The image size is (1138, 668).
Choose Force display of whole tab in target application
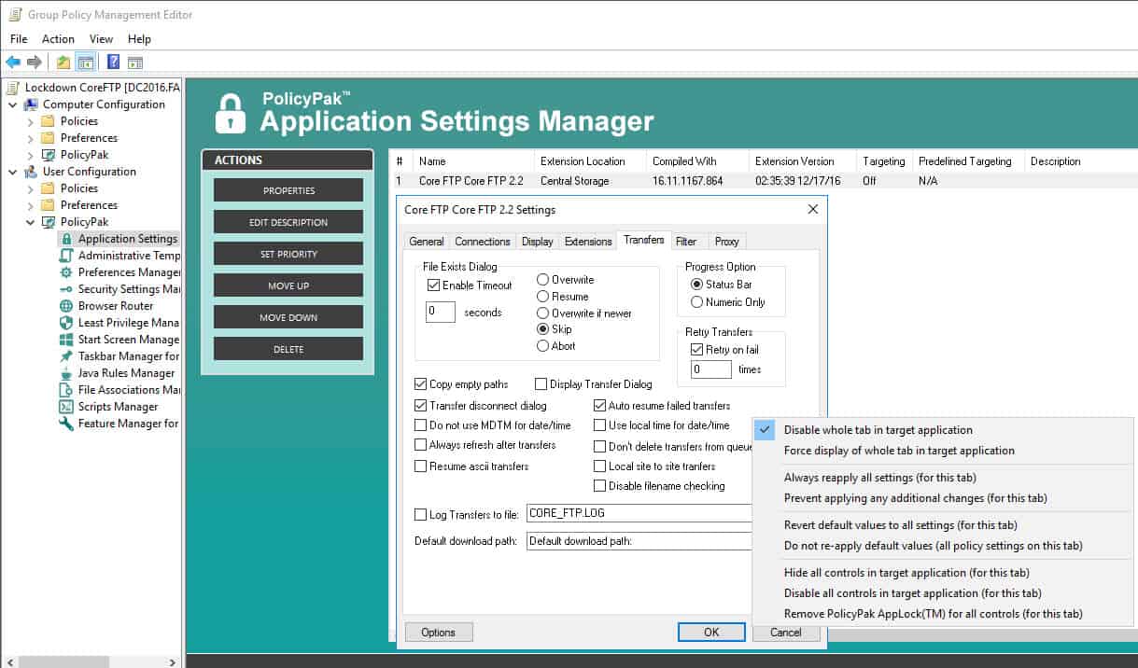point(899,451)
